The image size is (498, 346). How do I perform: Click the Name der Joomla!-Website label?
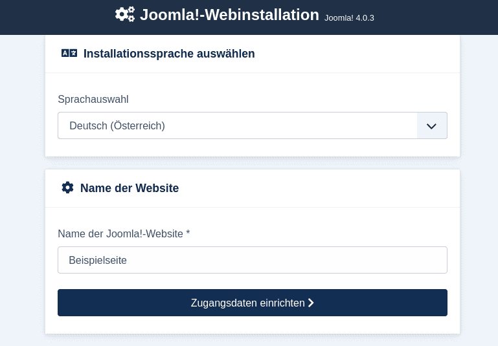120,233
